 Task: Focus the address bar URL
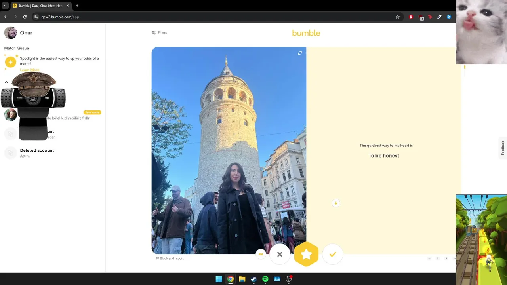click(x=60, y=17)
